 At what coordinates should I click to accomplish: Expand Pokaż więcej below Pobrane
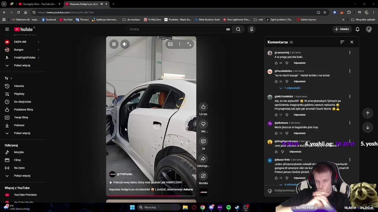pyautogui.click(x=22, y=133)
